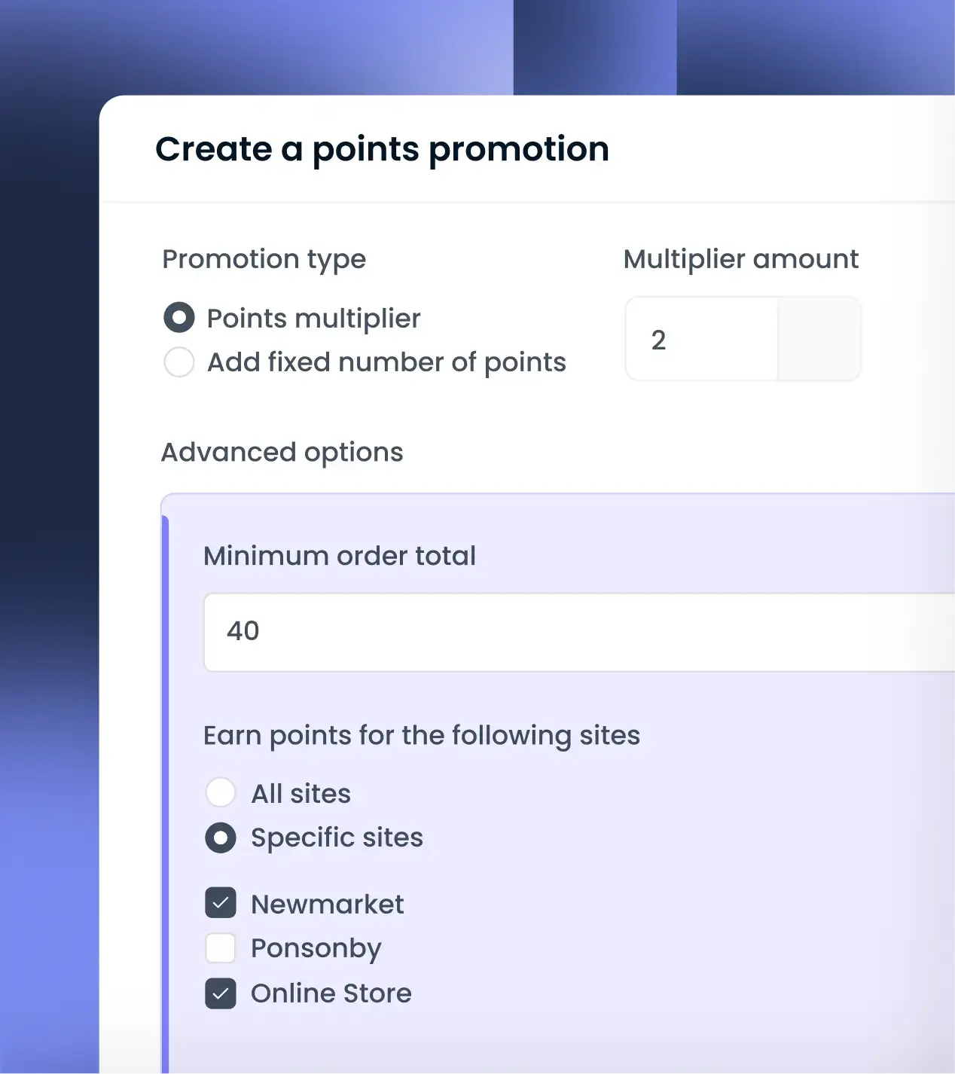The height and width of the screenshot is (1074, 955).
Task: Select the Specific sites option
Action: coord(220,838)
